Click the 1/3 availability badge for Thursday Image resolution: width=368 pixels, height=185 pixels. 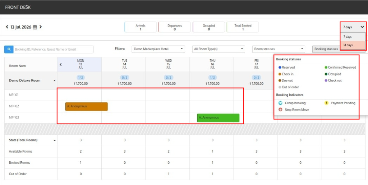[x=212, y=78]
